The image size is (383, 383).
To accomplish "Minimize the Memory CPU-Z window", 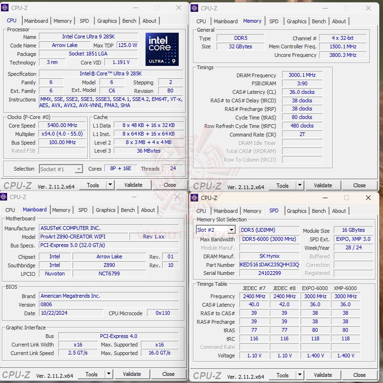I will coord(325,8).
